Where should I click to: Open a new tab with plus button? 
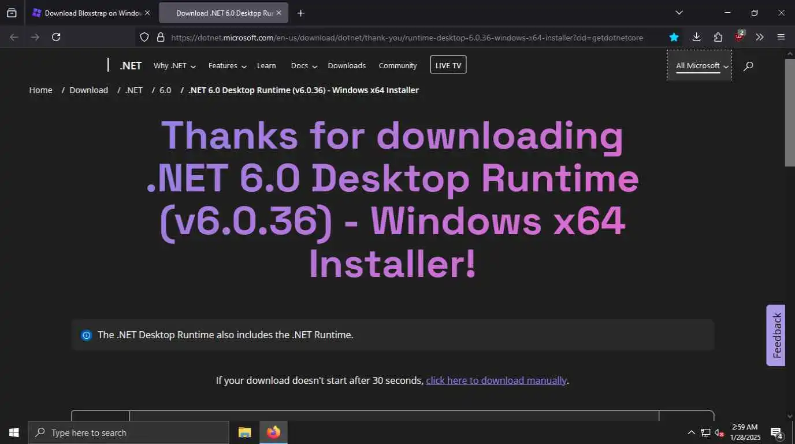[x=300, y=13]
